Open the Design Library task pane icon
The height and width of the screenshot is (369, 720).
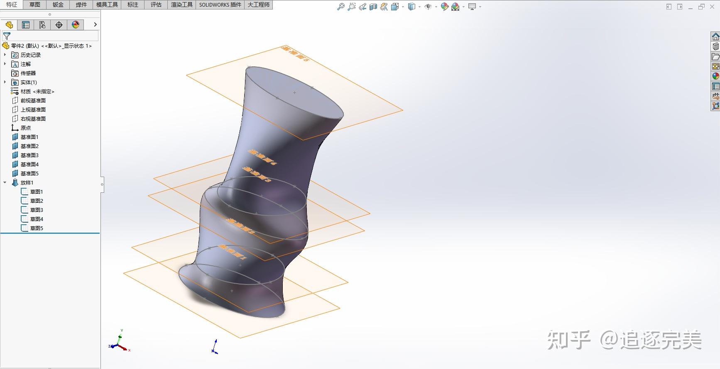coord(715,46)
